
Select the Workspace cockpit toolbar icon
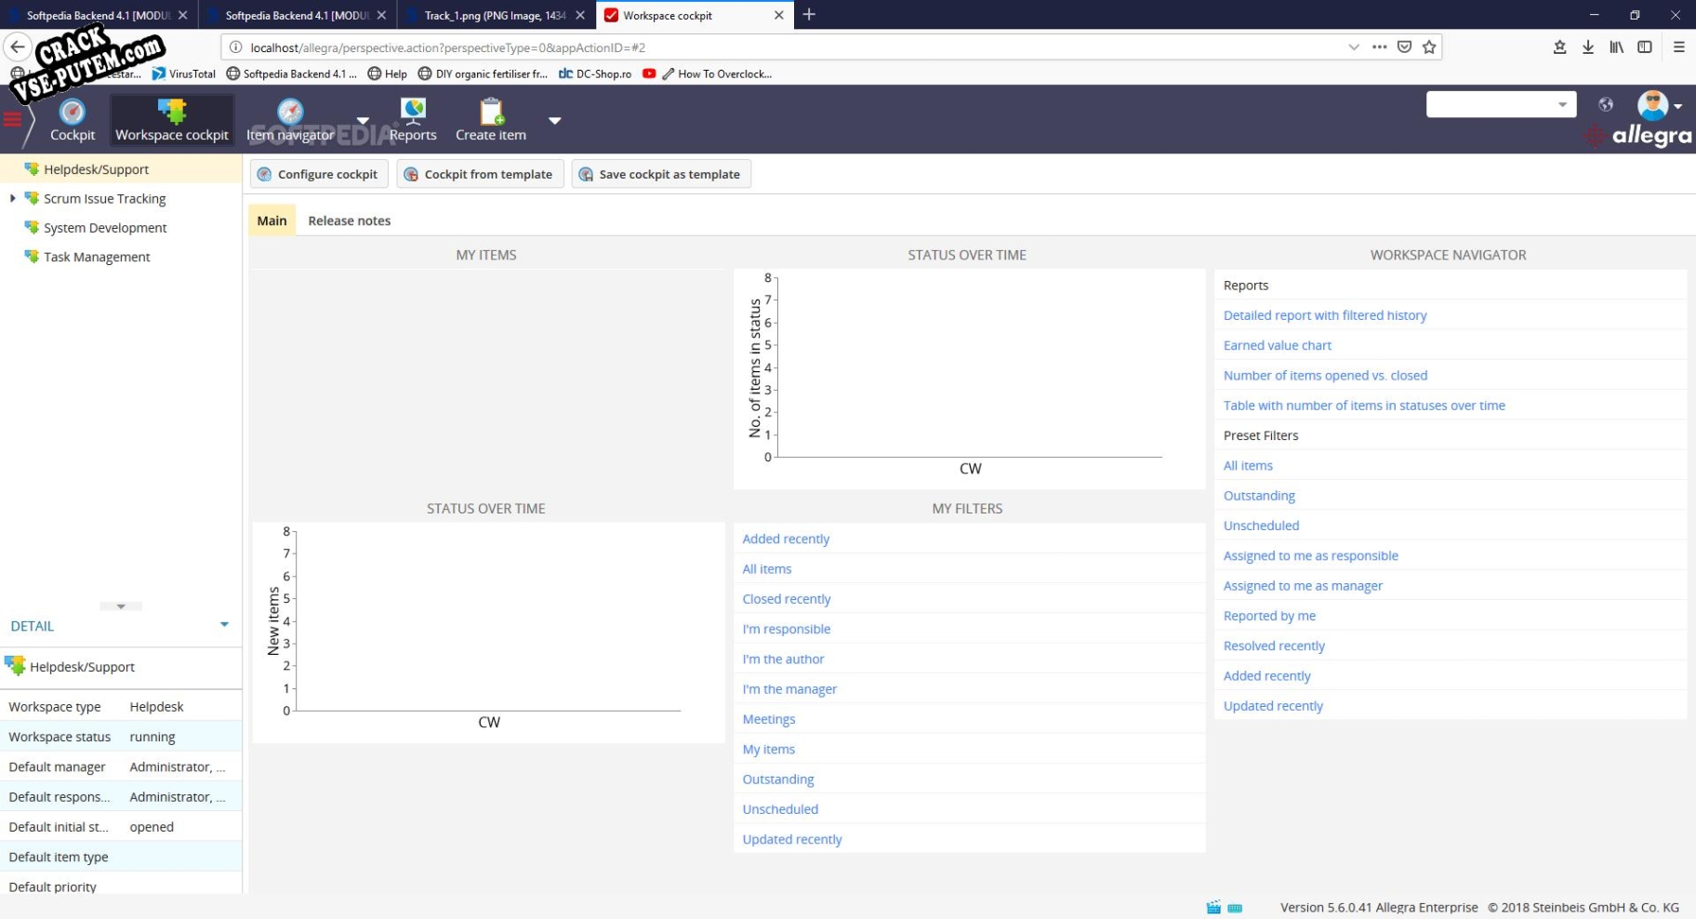click(x=172, y=112)
